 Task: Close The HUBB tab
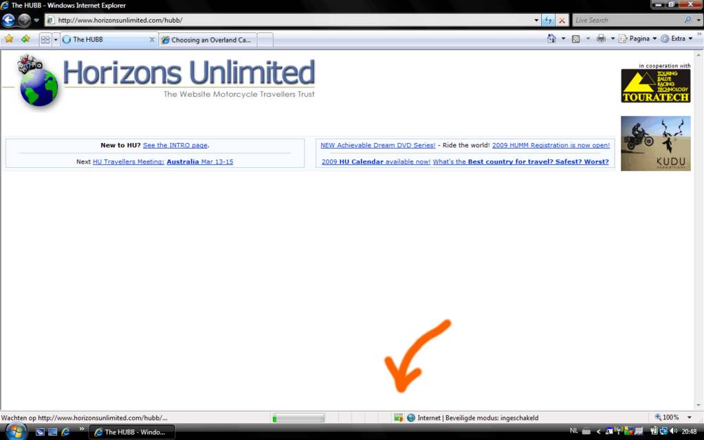pos(152,39)
